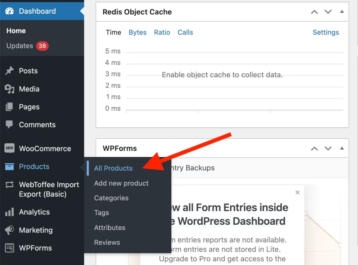Click the WPForms sidebar icon
The width and height of the screenshot is (358, 265).
click(x=9, y=248)
